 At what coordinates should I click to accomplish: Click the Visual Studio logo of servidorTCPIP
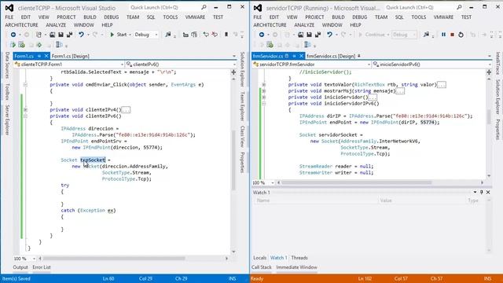point(258,8)
